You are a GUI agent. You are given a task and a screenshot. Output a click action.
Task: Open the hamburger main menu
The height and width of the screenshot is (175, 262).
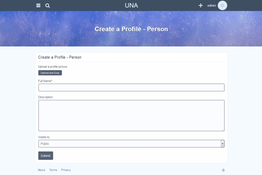tap(38, 6)
